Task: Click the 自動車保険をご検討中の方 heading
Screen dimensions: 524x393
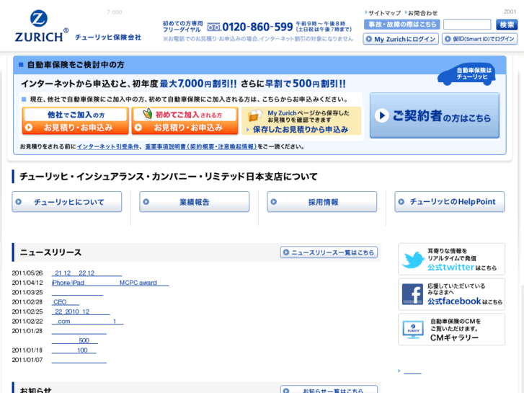Action: click(76, 65)
